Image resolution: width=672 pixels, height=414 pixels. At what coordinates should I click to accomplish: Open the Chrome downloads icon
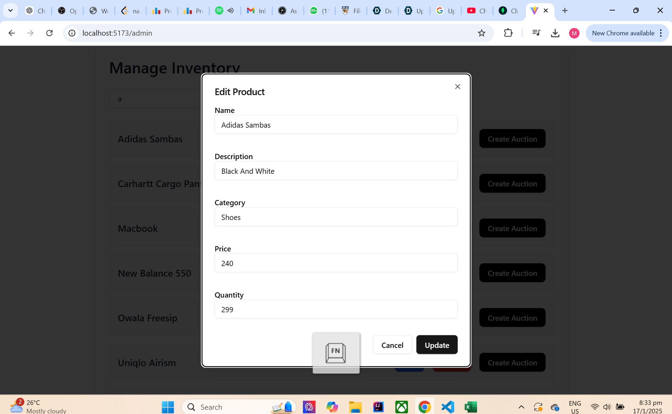[555, 33]
